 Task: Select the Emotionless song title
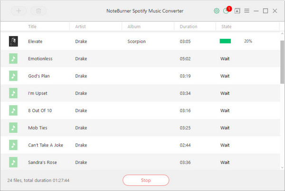tap(40, 59)
